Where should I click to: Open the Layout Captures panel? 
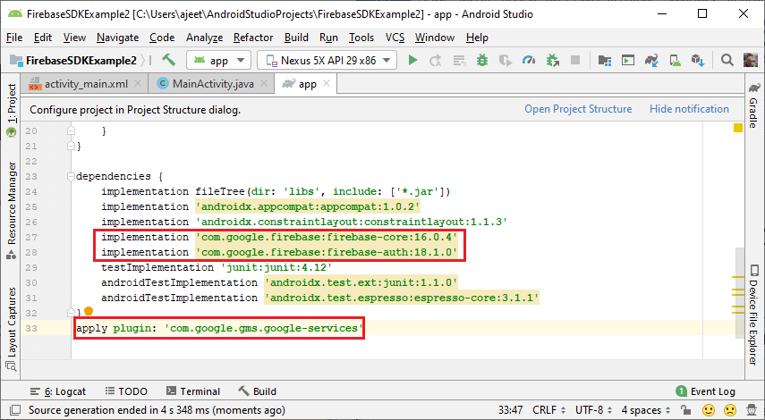[x=12, y=330]
